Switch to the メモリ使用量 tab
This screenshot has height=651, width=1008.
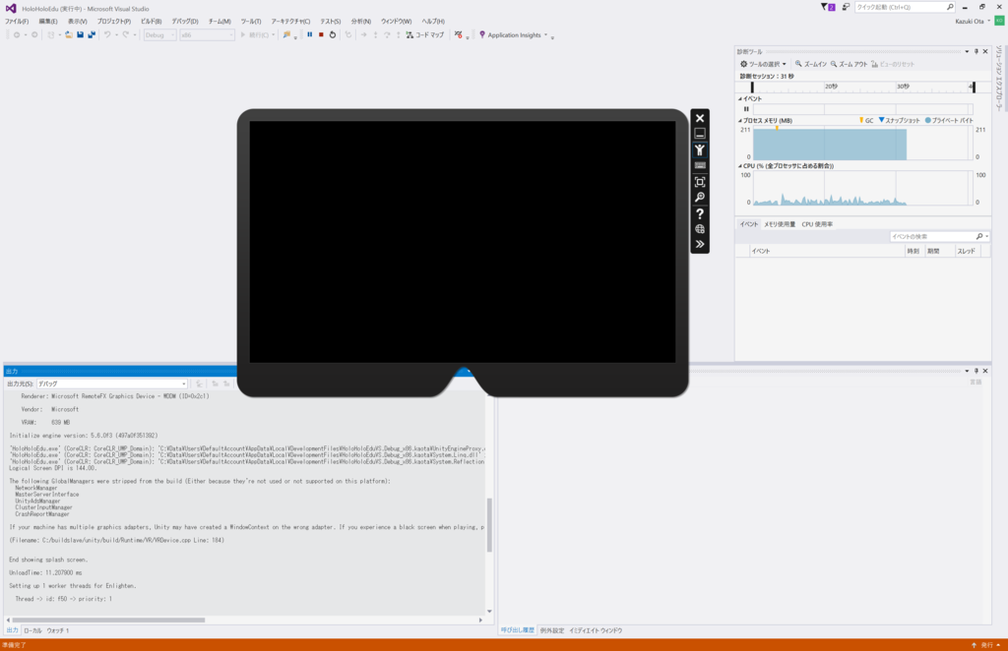[x=780, y=224]
